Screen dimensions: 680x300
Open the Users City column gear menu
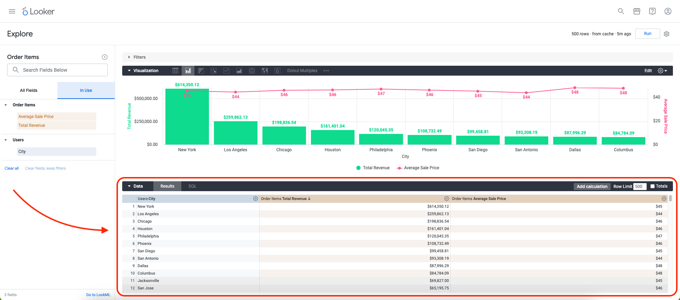255,199
